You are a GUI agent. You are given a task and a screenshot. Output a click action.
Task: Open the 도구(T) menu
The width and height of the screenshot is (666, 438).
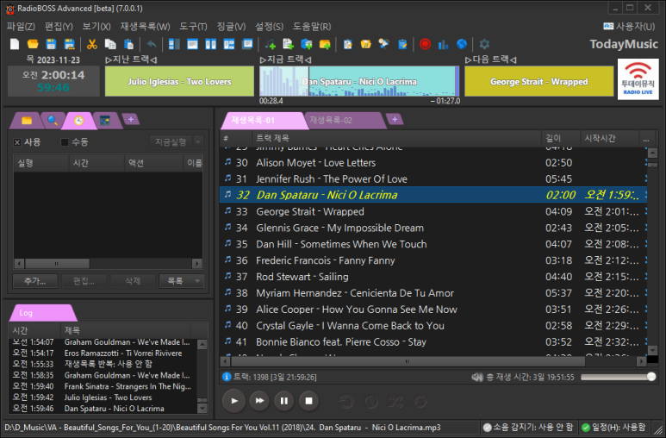[x=193, y=27]
